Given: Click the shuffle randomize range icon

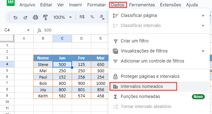Looking at the screenshot, I should 115,107.
